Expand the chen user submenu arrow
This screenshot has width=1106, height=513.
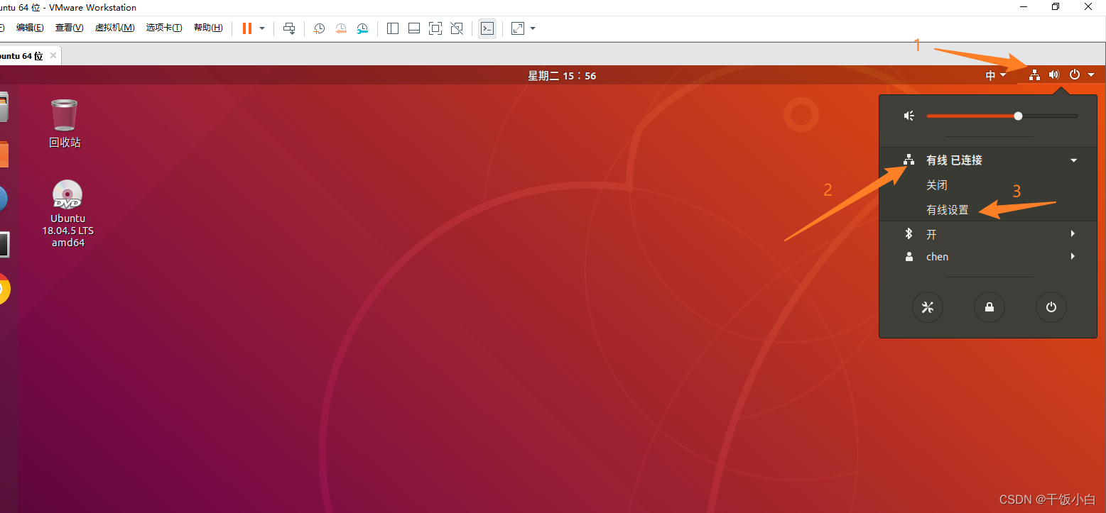click(1073, 257)
